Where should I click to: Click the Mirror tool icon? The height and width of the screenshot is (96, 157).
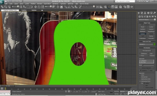click(97, 7)
